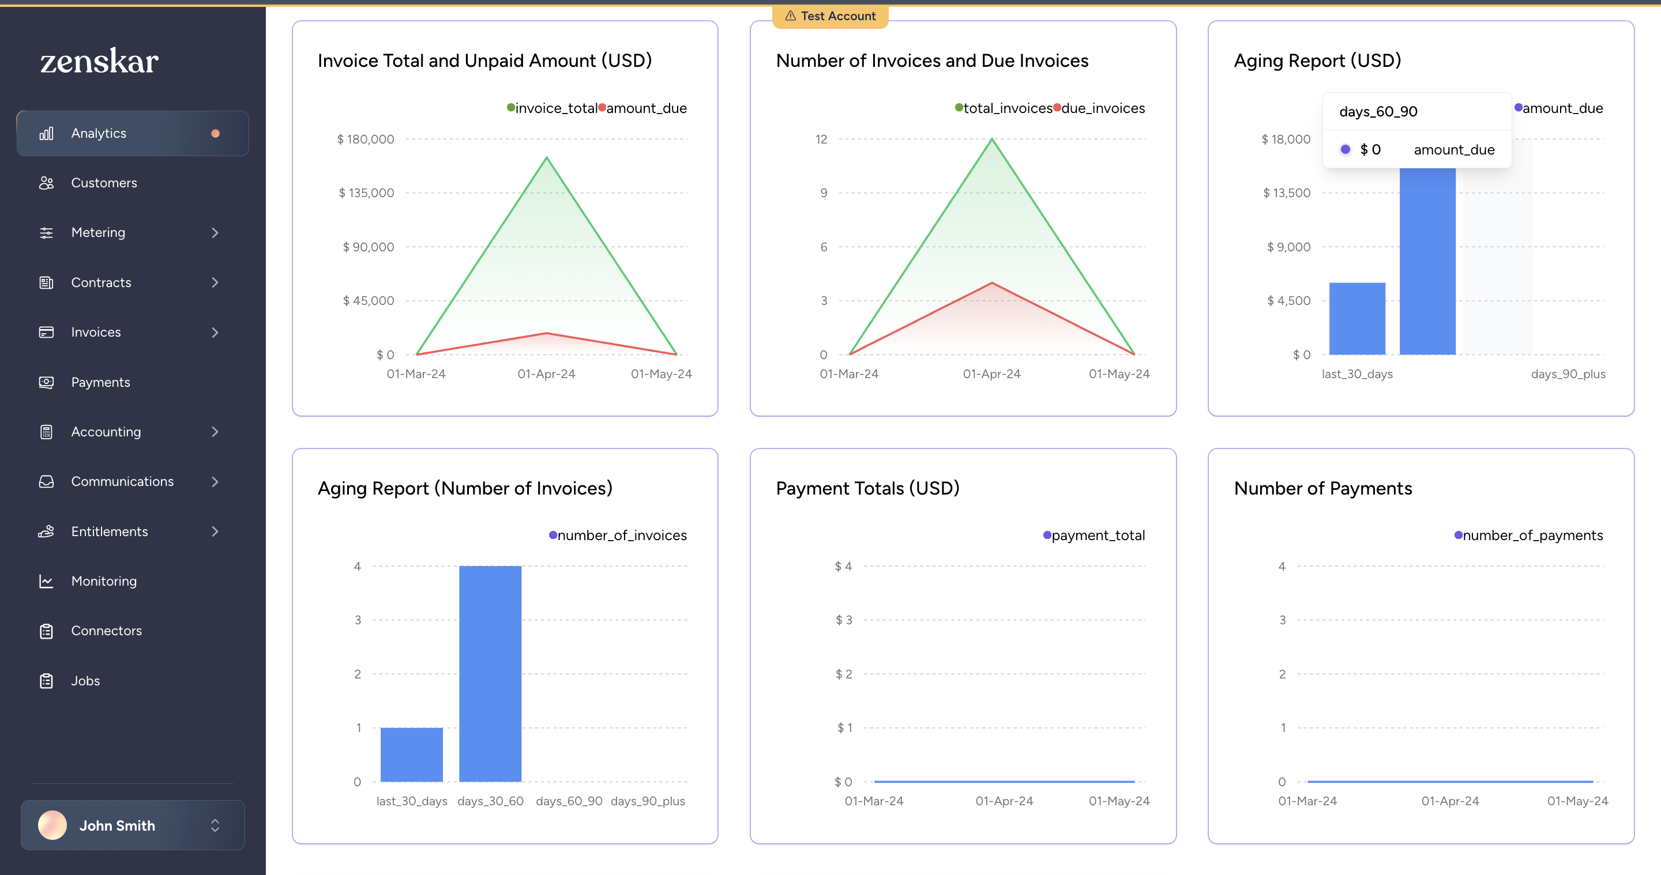Expand the Communications section

point(215,481)
